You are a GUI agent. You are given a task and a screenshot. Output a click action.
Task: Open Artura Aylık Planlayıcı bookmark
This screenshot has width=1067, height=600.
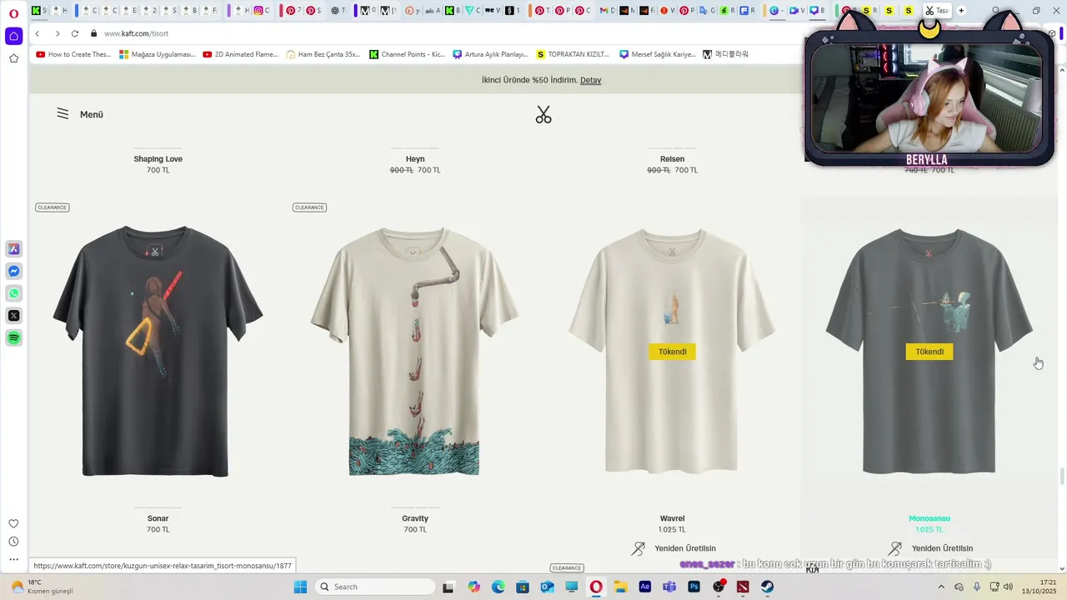coord(491,54)
